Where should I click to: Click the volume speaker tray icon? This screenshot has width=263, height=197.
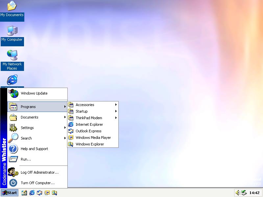(x=238, y=193)
